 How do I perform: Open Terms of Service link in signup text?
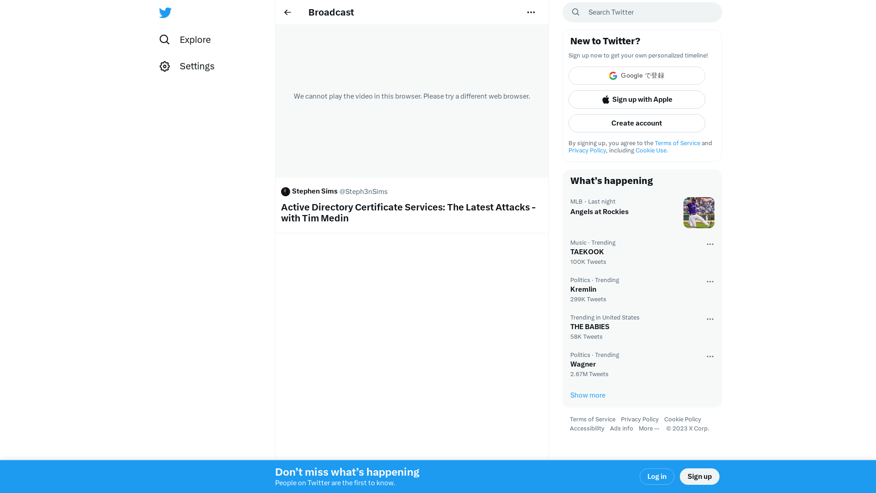point(678,143)
